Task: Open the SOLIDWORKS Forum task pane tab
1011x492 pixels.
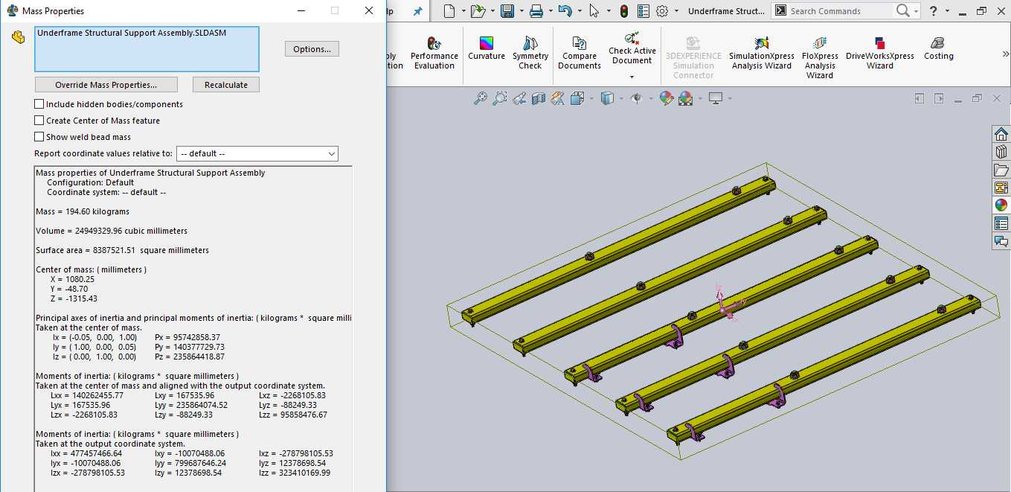Action: pos(1001,241)
